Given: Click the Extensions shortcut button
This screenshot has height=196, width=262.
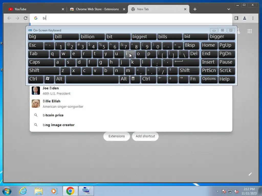Looking at the screenshot, I should point(117,136).
